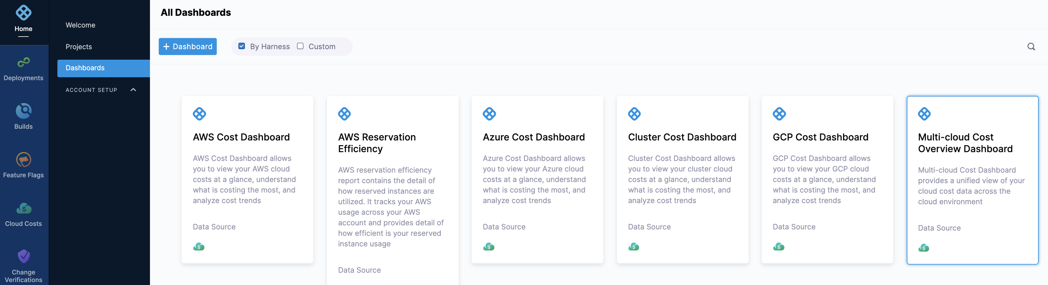Click the + Dashboard button
This screenshot has width=1048, height=285.
pyautogui.click(x=187, y=47)
